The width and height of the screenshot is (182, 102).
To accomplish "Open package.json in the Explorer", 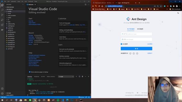I will [x=11, y=42].
